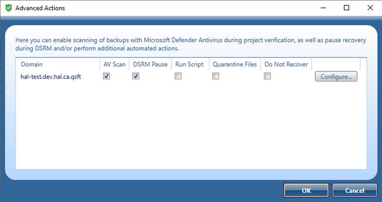The width and height of the screenshot is (382, 202).
Task: Click the Run Script column header
Action: (189, 64)
